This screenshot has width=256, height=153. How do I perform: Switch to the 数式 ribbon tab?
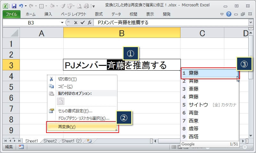(x=99, y=14)
